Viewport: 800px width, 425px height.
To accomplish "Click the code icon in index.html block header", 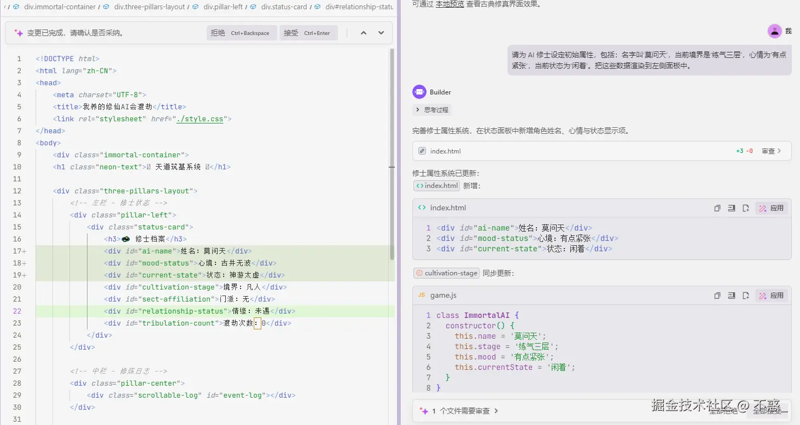I will point(422,208).
